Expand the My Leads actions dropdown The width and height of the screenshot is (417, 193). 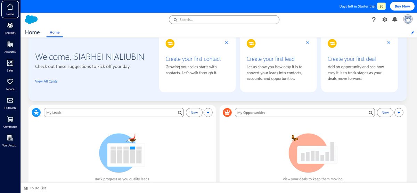pos(208,112)
